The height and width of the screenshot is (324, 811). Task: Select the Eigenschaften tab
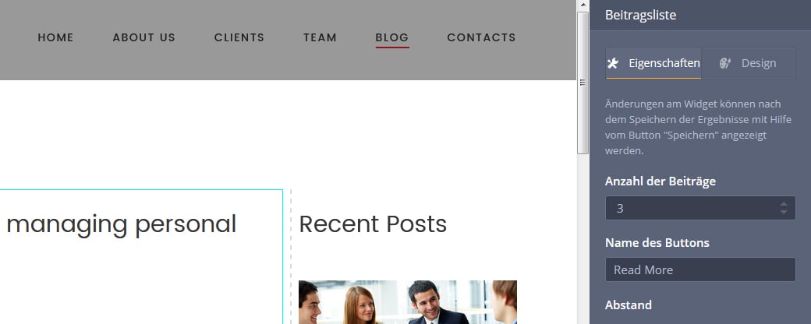tap(653, 64)
